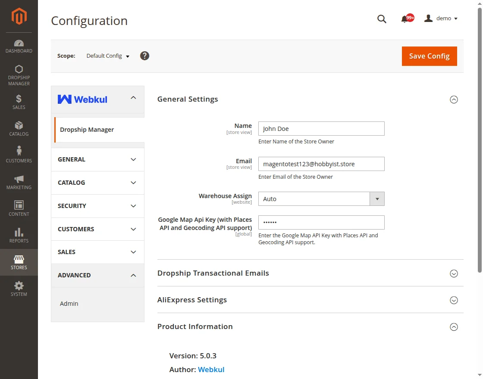Image resolution: width=483 pixels, height=379 pixels.
Task: Select the Admin item under Advanced
Action: 69,304
